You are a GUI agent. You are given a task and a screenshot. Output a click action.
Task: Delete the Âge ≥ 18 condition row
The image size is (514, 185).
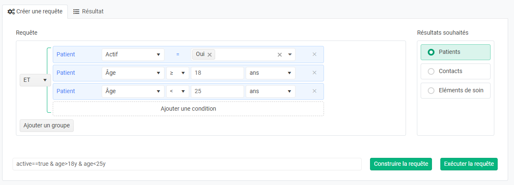314,73
